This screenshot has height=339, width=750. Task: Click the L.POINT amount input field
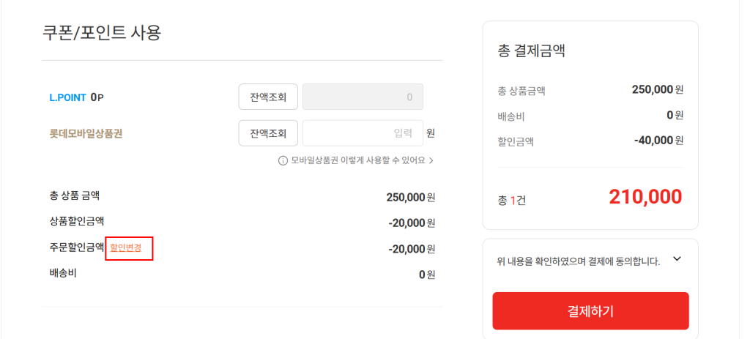(x=363, y=97)
